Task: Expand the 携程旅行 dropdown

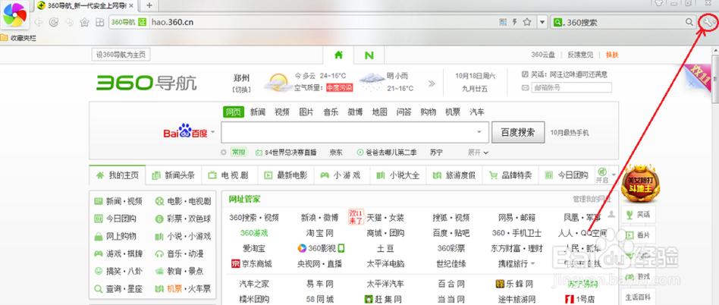Action: 532,264
